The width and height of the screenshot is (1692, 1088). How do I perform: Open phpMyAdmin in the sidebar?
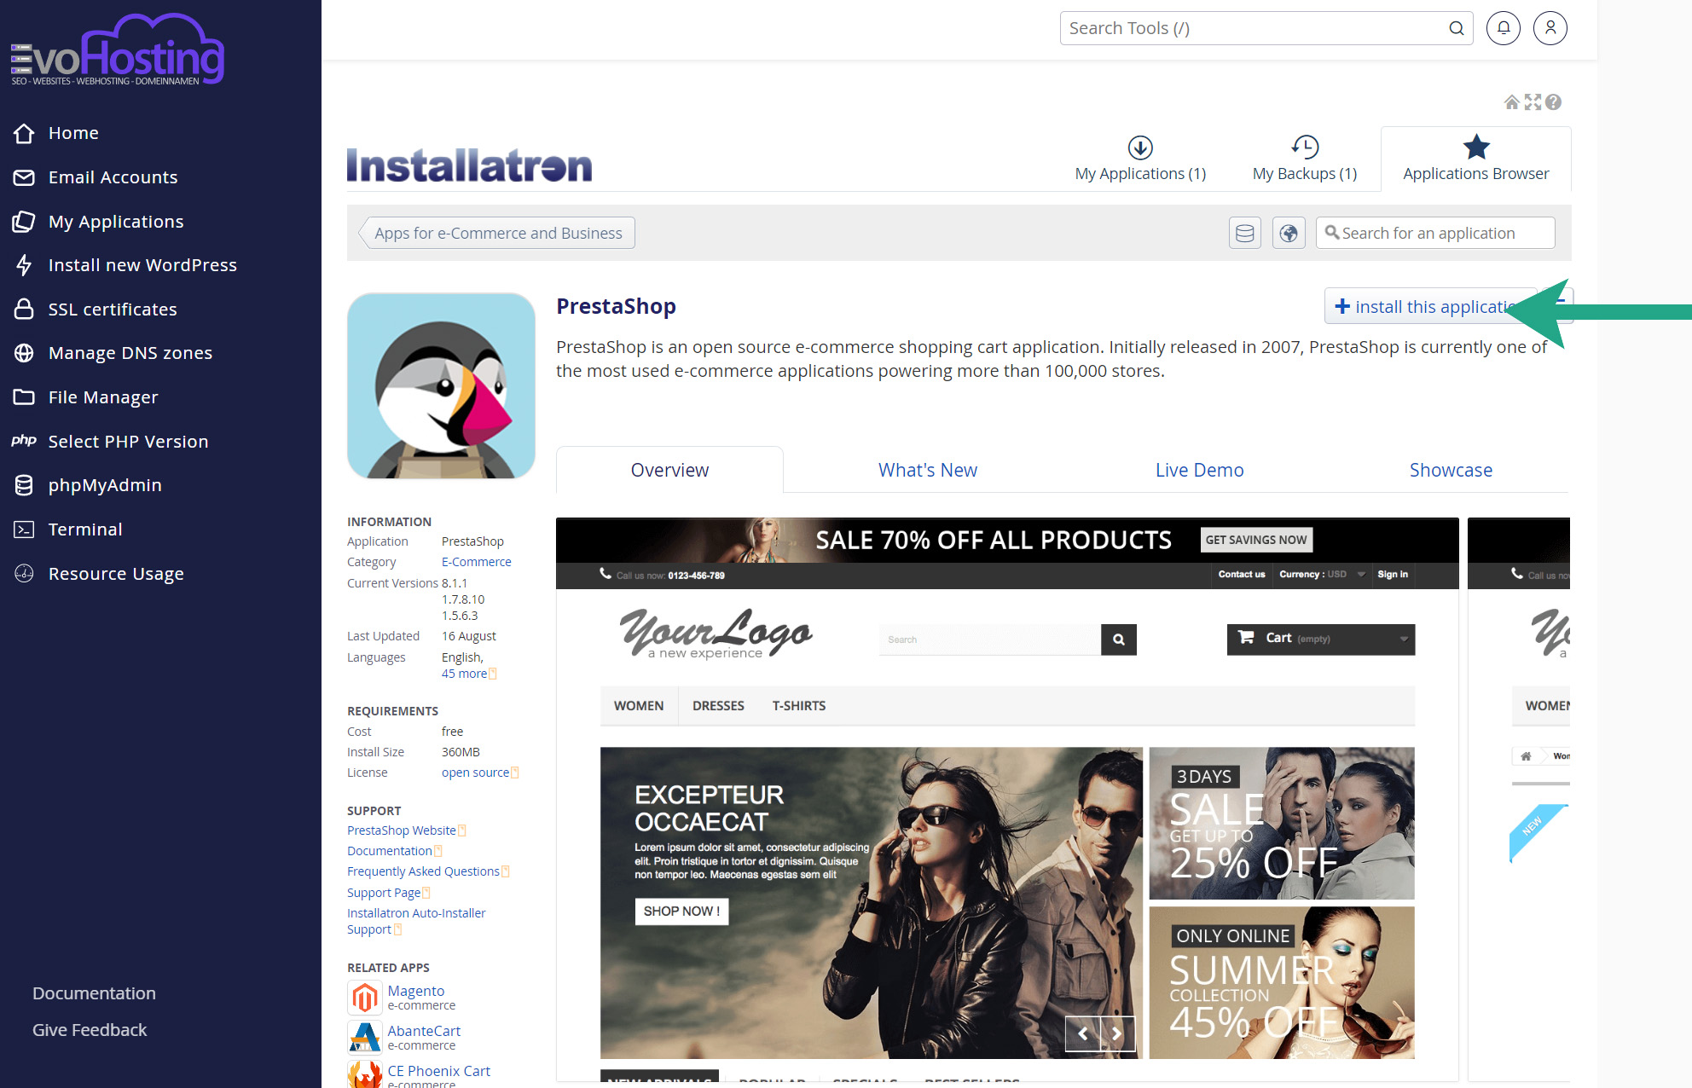click(104, 485)
